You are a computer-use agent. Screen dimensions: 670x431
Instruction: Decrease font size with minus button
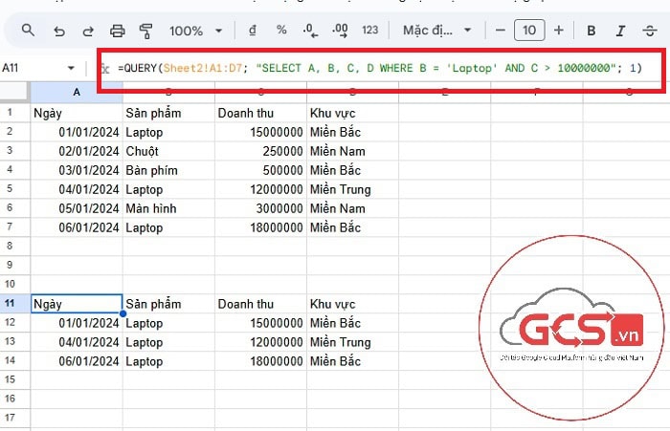pyautogui.click(x=500, y=31)
